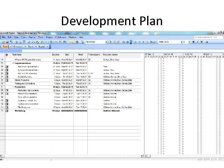The width and height of the screenshot is (224, 168).
Task: Click the Open file icon
Action: 3,42
